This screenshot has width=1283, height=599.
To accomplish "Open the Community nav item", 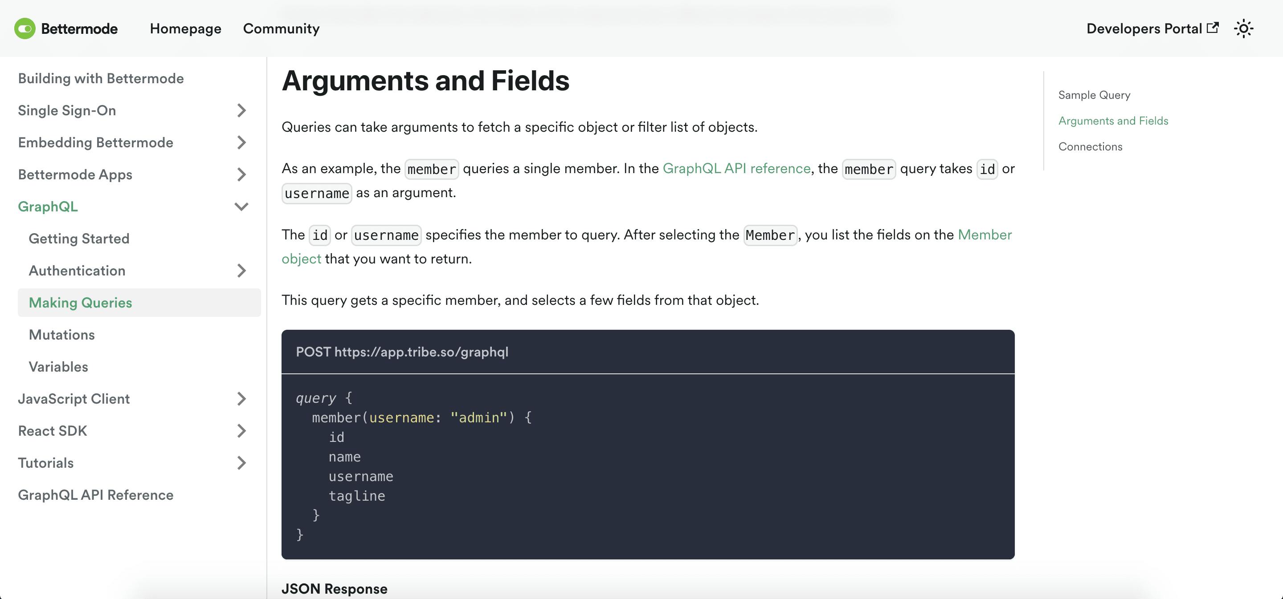I will [x=281, y=28].
